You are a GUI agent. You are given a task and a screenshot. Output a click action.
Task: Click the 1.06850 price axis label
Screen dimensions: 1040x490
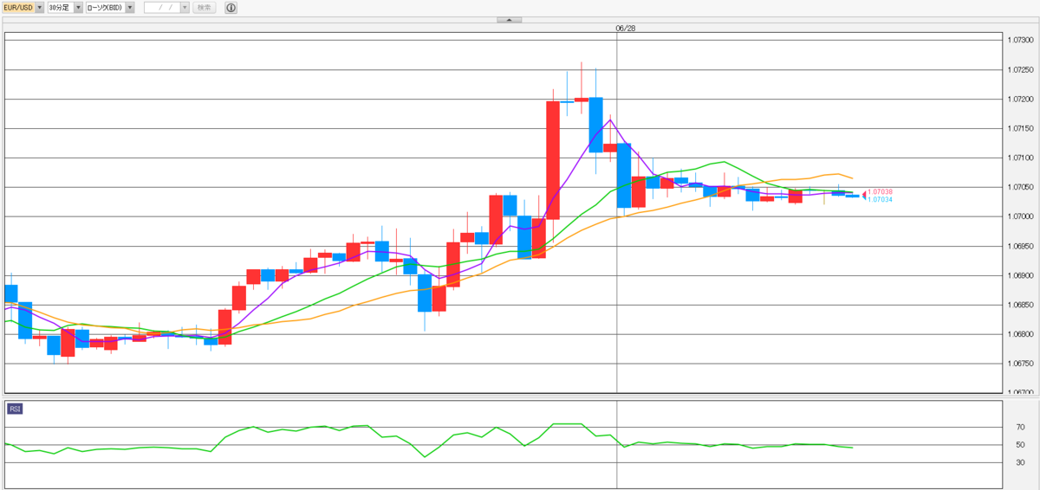pyautogui.click(x=1020, y=305)
